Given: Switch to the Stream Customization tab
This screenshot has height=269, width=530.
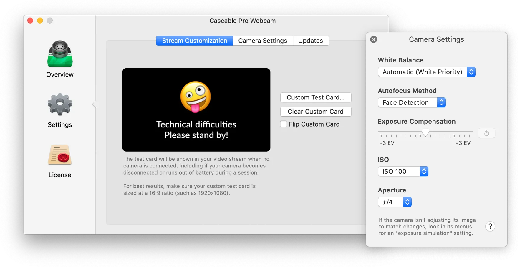Looking at the screenshot, I should [194, 41].
